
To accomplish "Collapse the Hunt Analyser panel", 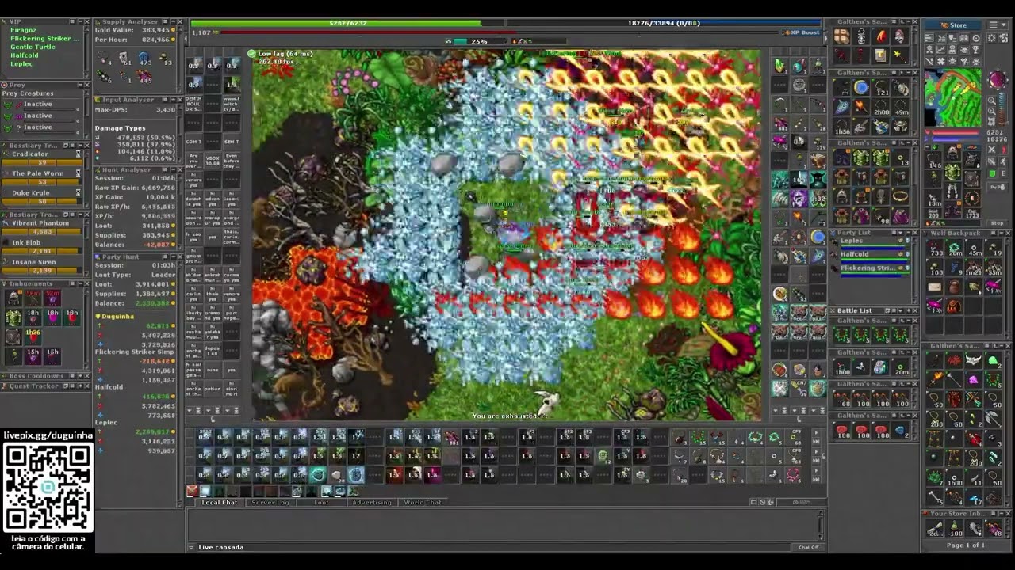I will 174,169.
